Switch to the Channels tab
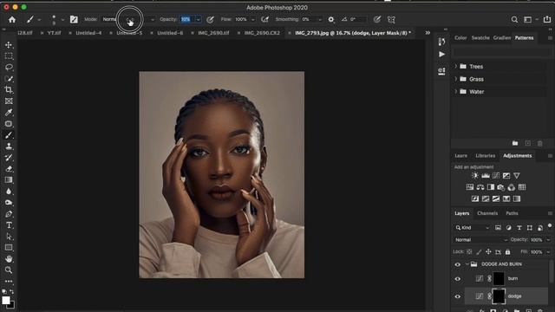The image size is (555, 312). pyautogui.click(x=487, y=213)
